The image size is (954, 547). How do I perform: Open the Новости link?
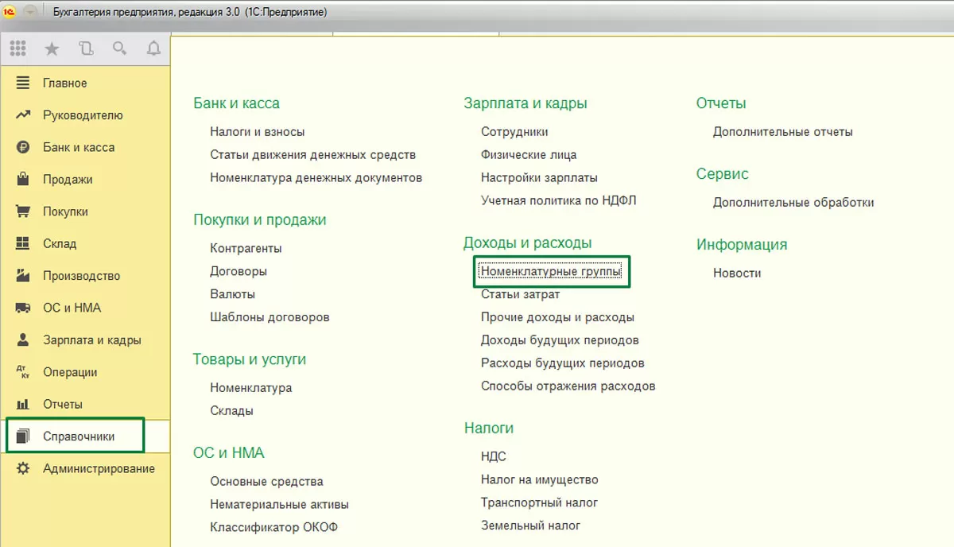(737, 273)
